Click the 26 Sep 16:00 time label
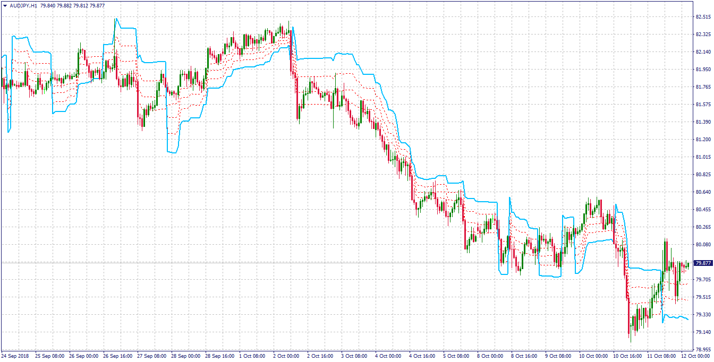 pos(117,357)
